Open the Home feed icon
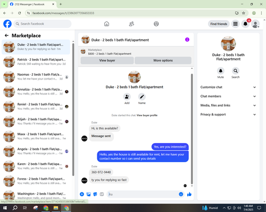 [106, 24]
